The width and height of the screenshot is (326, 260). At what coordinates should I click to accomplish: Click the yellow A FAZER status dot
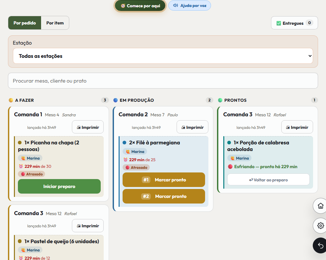pyautogui.click(x=11, y=100)
